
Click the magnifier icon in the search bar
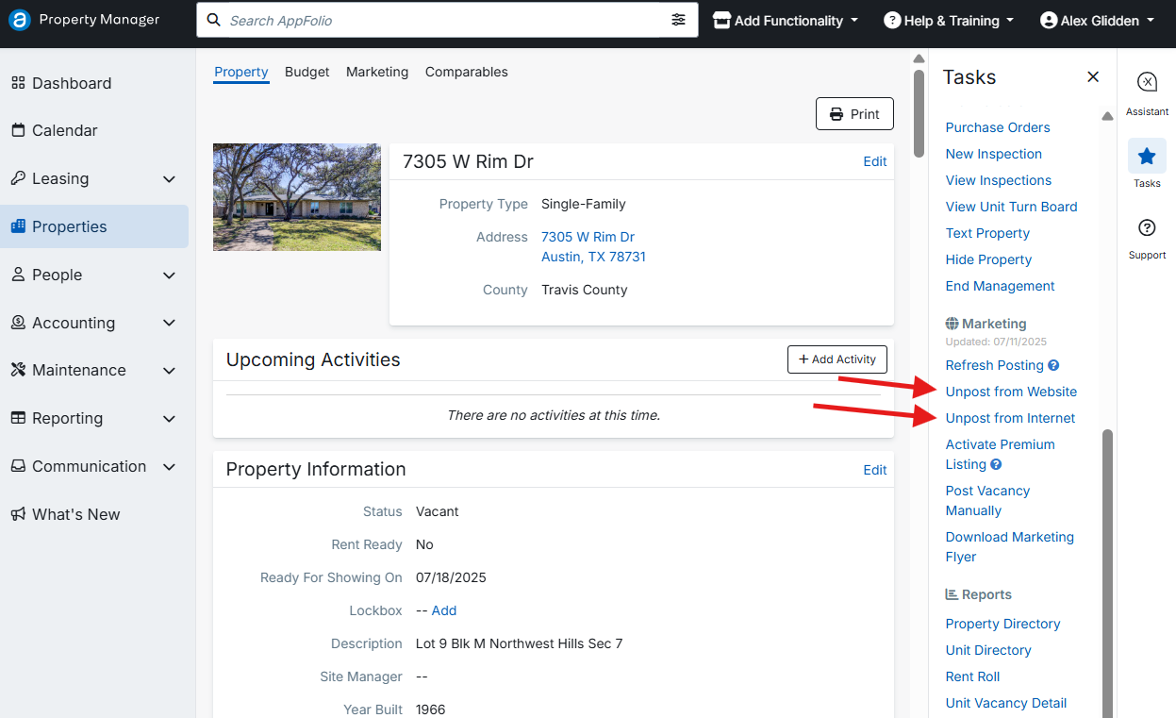pos(214,20)
